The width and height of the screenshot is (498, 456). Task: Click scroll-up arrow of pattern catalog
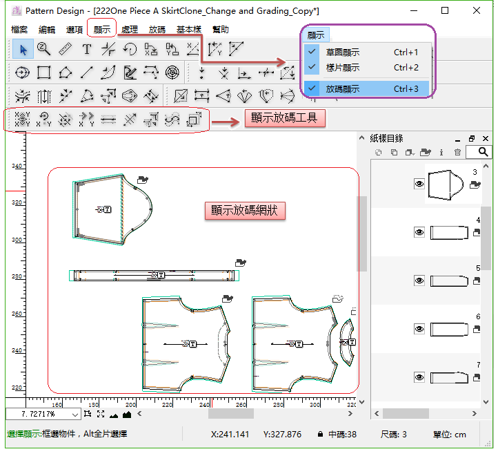[486, 166]
